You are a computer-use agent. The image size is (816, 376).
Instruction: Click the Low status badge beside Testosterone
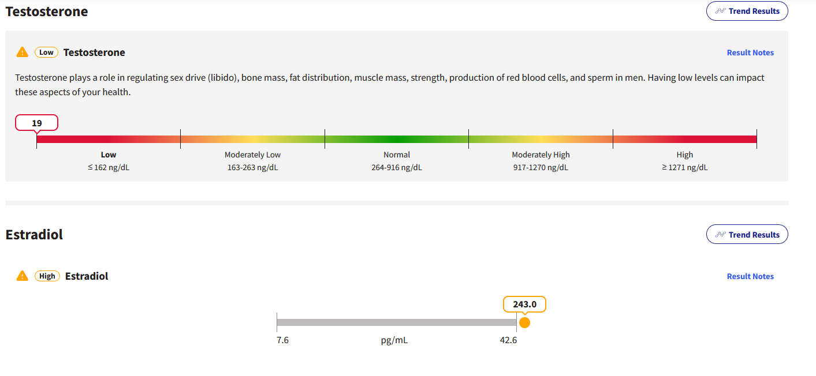point(46,52)
